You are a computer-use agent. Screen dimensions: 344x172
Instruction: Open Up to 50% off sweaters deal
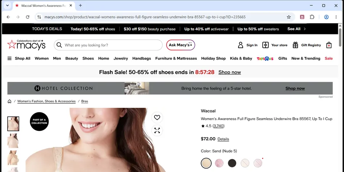[258, 29]
